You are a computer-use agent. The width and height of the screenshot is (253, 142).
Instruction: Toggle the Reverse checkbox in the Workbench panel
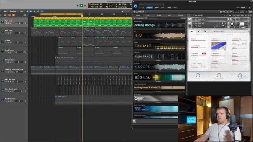pyautogui.click(x=192, y=54)
